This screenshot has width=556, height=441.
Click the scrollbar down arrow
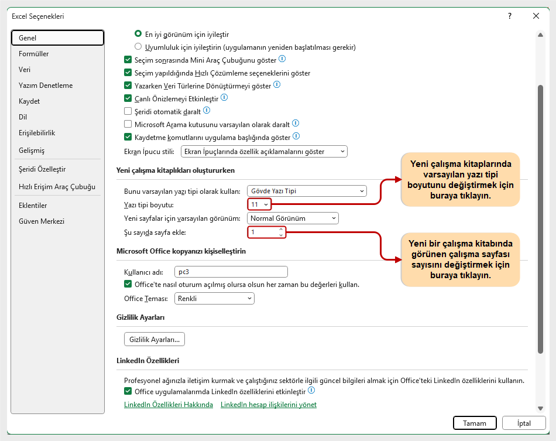(540, 408)
